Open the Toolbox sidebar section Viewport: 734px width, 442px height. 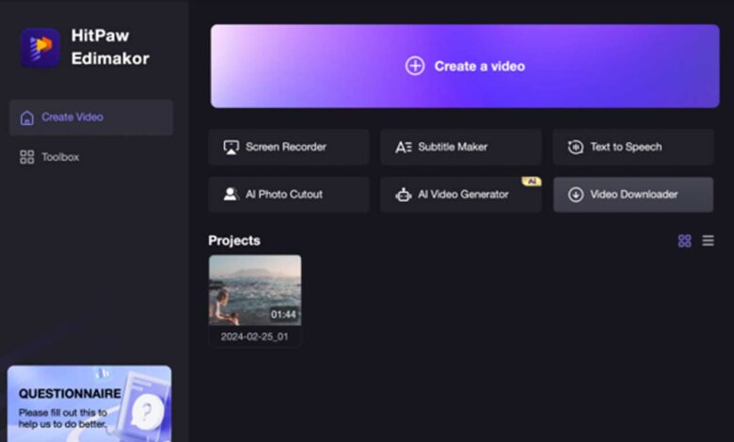[59, 157]
